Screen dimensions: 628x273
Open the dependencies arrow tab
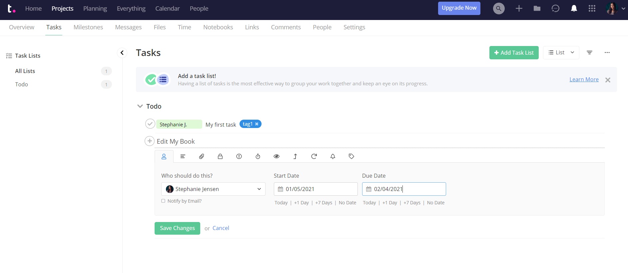coord(295,156)
